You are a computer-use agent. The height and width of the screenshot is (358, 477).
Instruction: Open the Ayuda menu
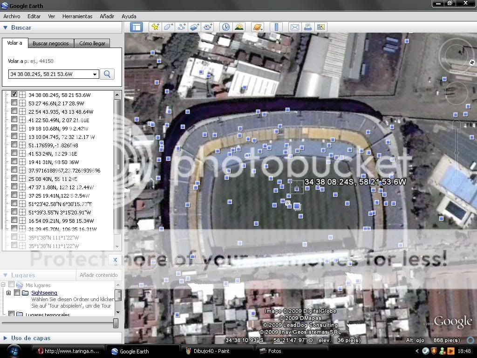(x=129, y=16)
